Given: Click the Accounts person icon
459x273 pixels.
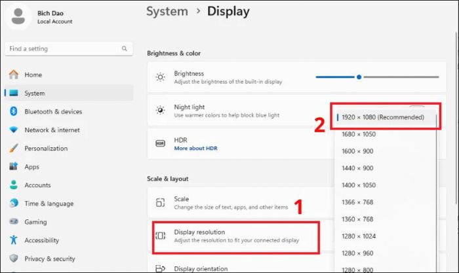Looking at the screenshot, I should tap(14, 185).
